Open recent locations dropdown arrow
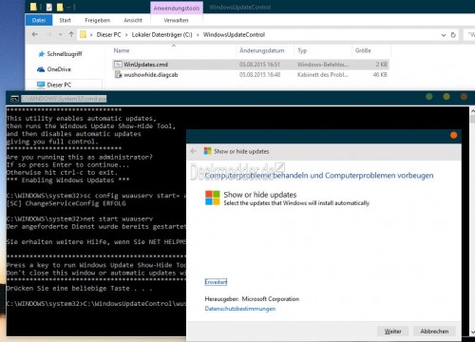The image size is (475, 342). coord(60,35)
